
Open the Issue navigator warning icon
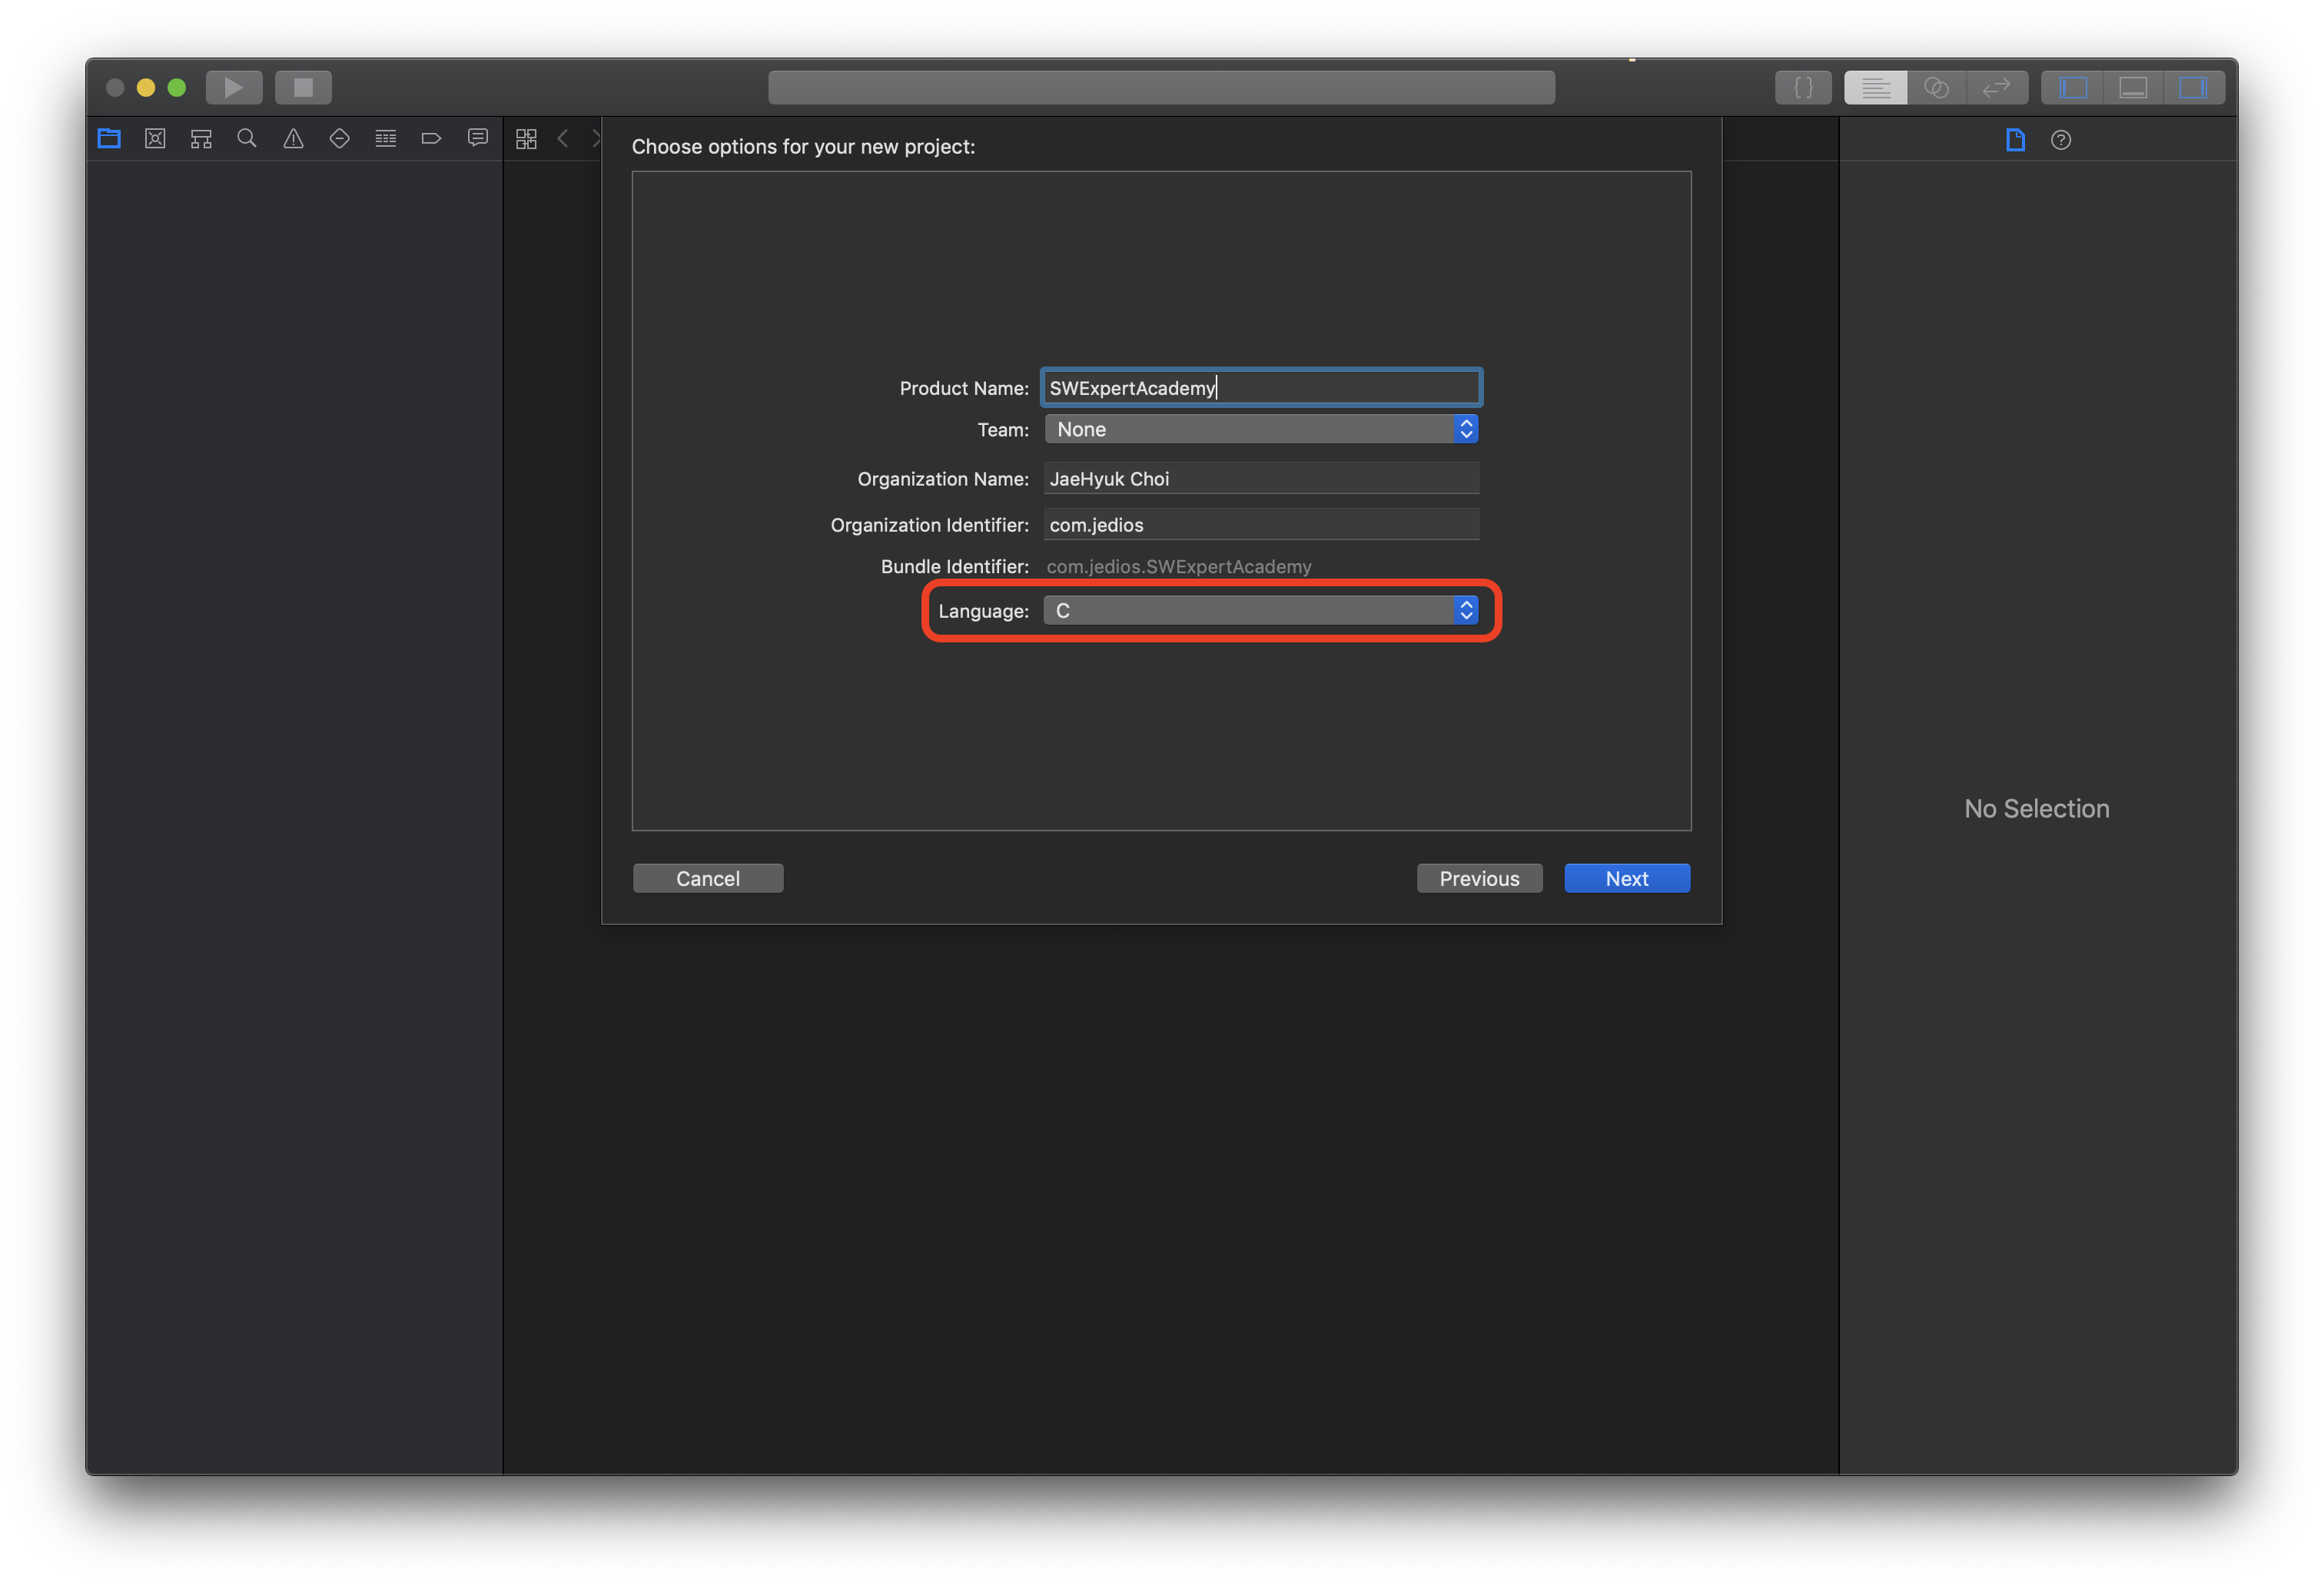pyautogui.click(x=293, y=139)
